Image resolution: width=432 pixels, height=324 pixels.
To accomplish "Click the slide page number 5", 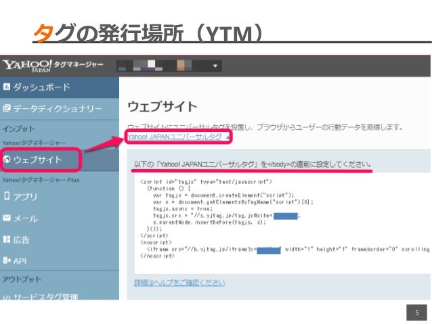I will (x=416, y=313).
